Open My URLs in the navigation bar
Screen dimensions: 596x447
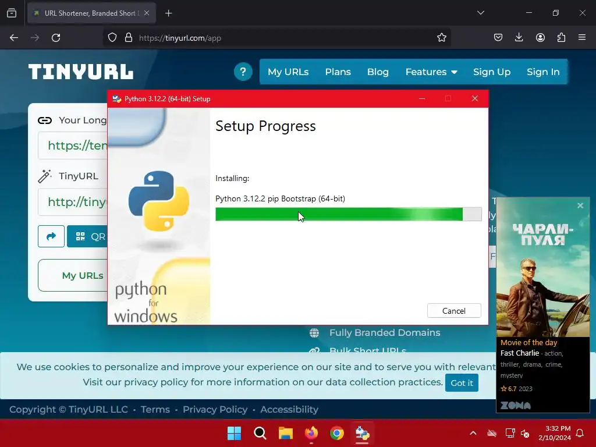(x=288, y=72)
